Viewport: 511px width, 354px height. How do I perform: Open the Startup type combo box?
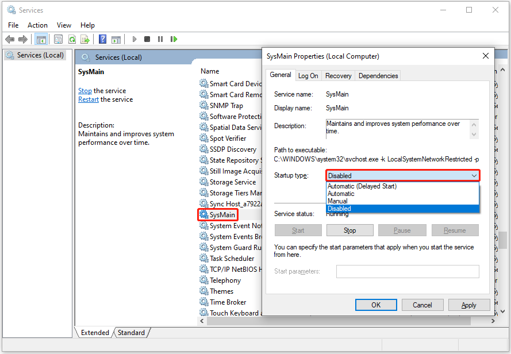click(x=402, y=176)
